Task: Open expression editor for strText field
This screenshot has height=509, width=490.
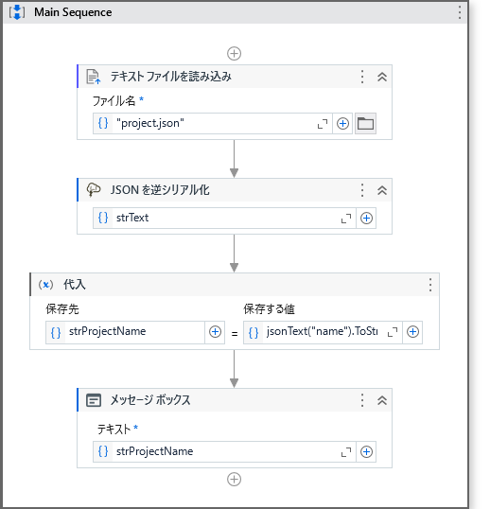Action: (346, 219)
